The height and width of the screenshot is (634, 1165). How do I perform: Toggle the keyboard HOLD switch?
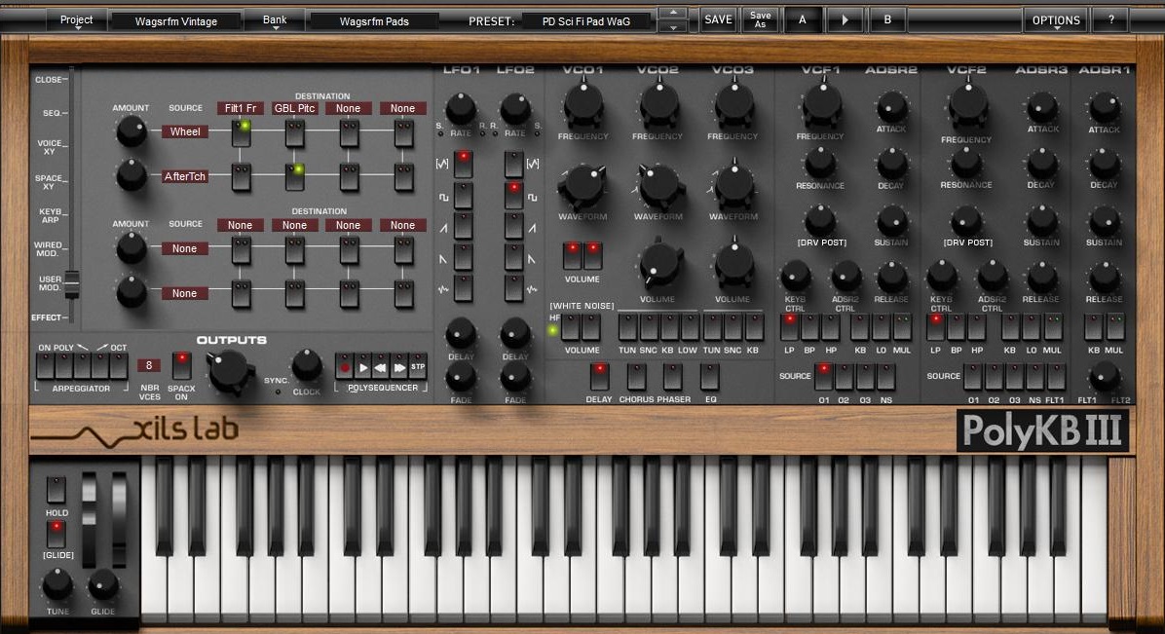tap(56, 491)
